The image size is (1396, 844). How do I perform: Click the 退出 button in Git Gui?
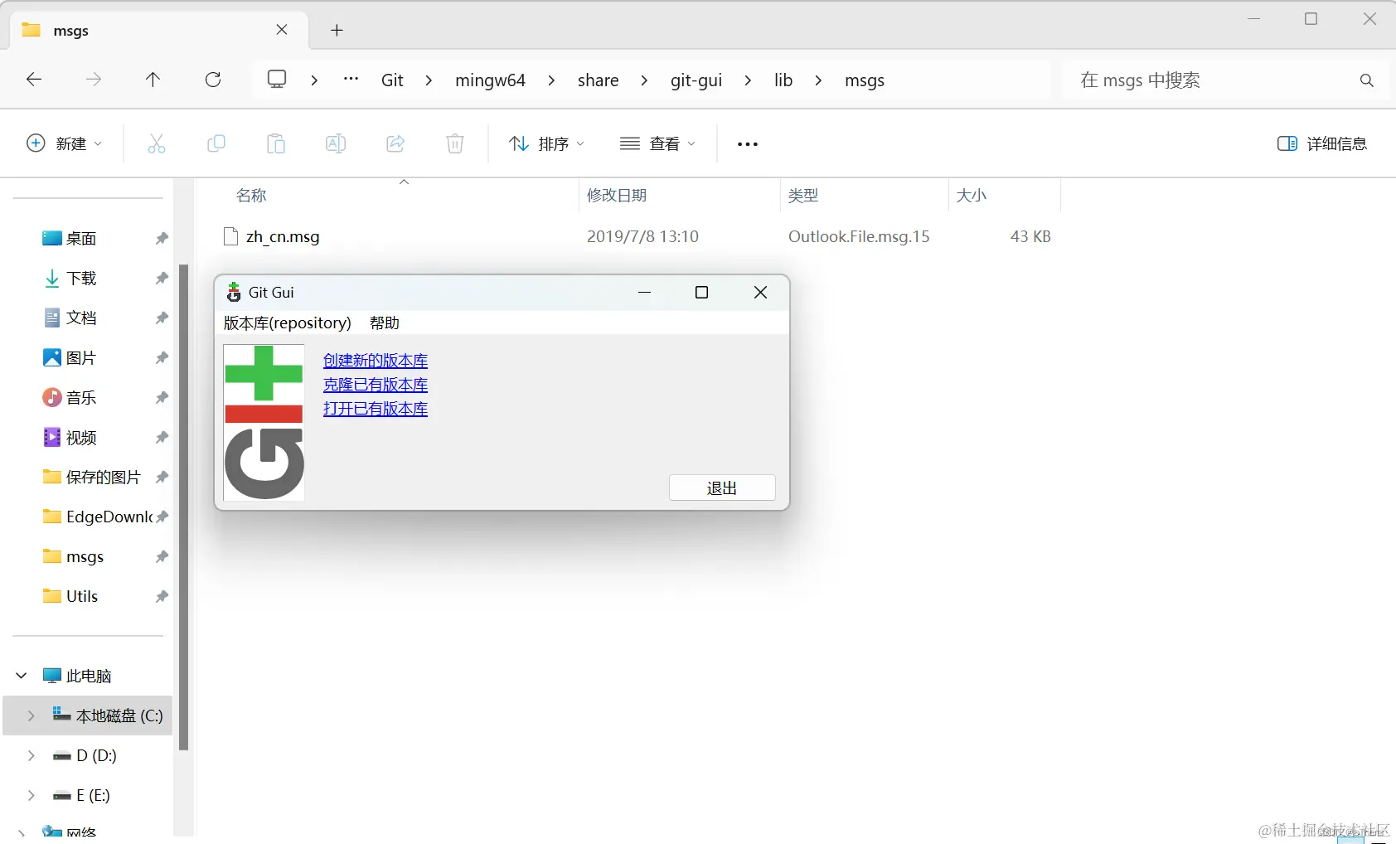722,487
